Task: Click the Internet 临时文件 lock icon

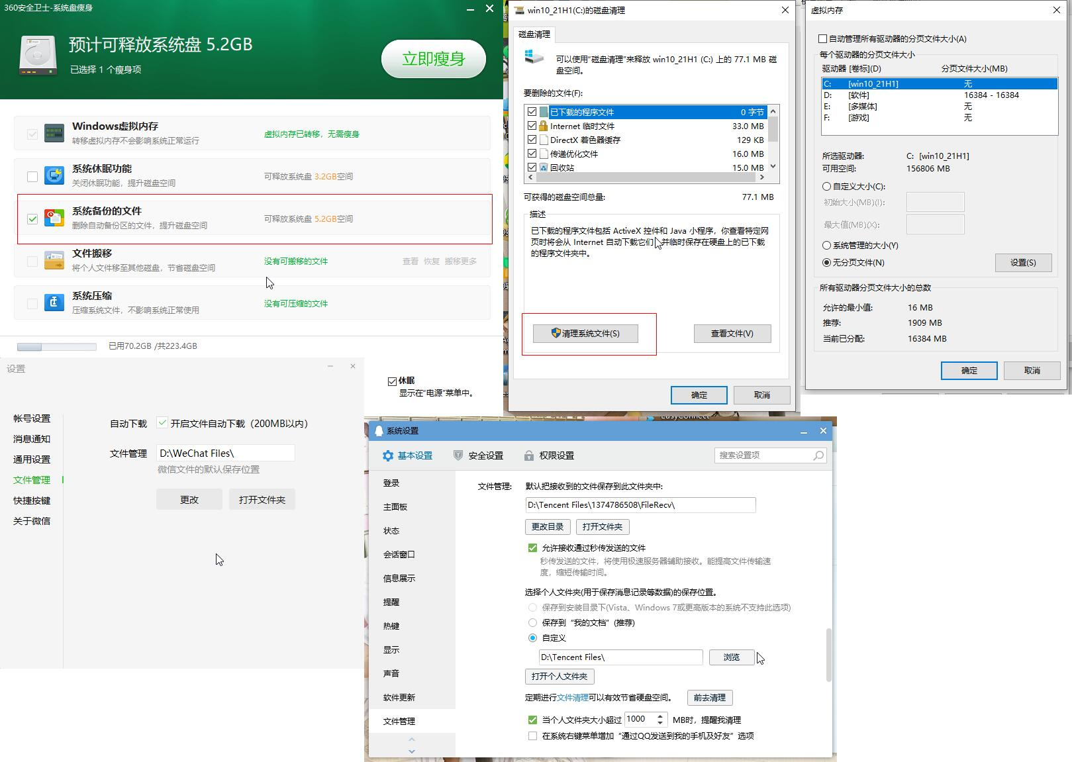Action: point(544,126)
